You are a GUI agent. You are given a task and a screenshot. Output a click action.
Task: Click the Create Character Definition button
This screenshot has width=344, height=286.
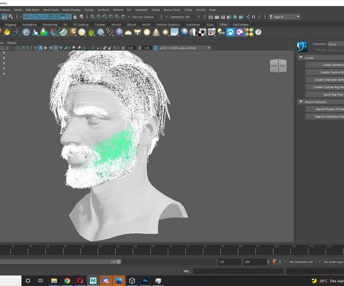325,80
